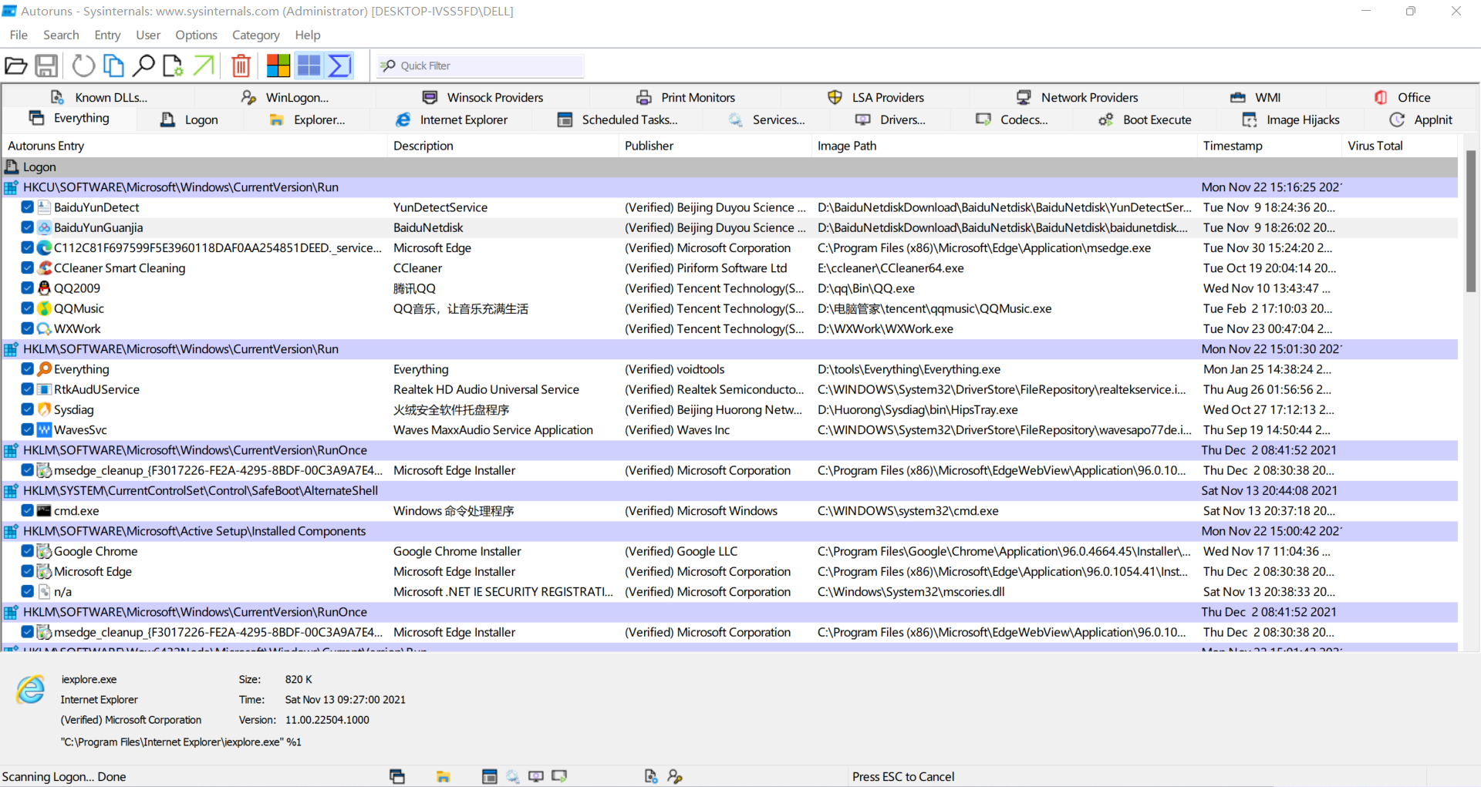
Task: Uncheck the Google Chrome entry checkbox
Action: (27, 551)
